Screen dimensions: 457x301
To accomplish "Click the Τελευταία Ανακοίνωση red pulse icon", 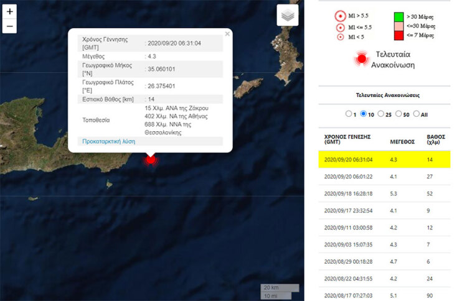I will pyautogui.click(x=360, y=59).
